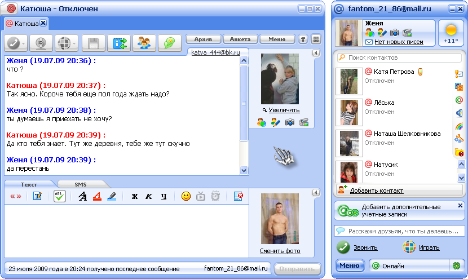Open Катюша's photos camera icon under her photo
468x279 pixels.
coord(289,122)
